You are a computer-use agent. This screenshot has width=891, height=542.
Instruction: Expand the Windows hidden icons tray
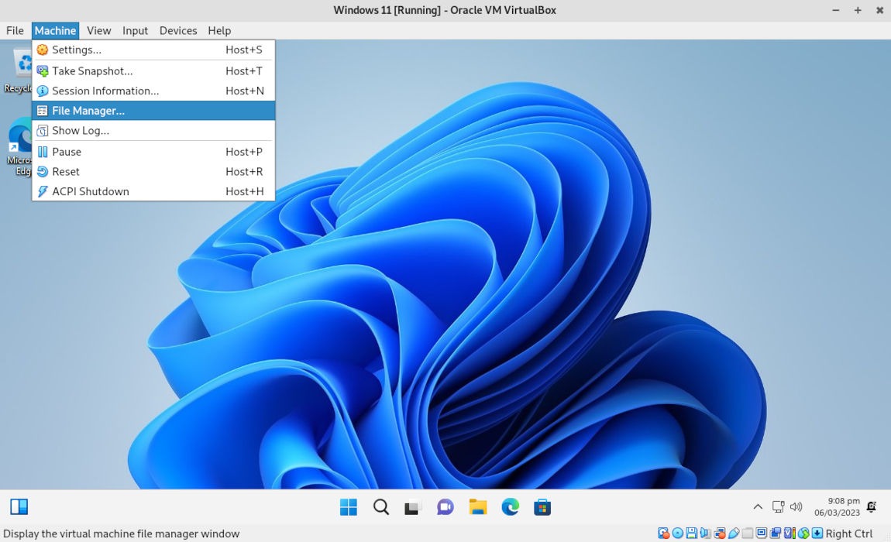click(x=757, y=506)
